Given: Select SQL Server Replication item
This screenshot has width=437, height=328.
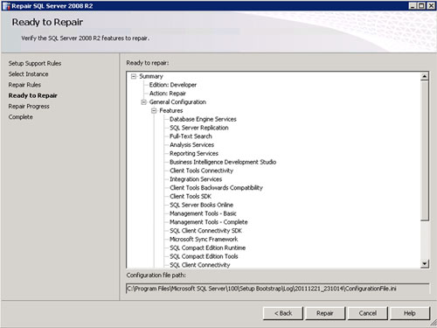Looking at the screenshot, I should (199, 128).
